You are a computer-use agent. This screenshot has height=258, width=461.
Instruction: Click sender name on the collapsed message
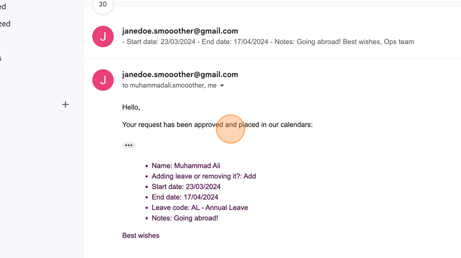[x=180, y=31]
